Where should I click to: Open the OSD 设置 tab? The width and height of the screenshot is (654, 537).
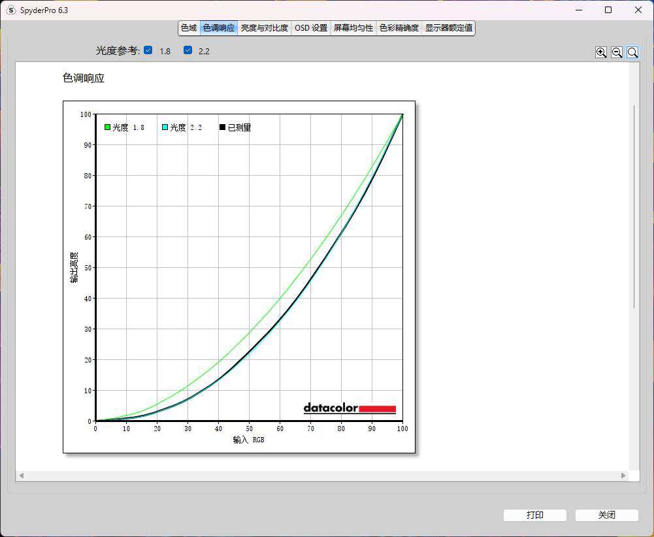[311, 28]
